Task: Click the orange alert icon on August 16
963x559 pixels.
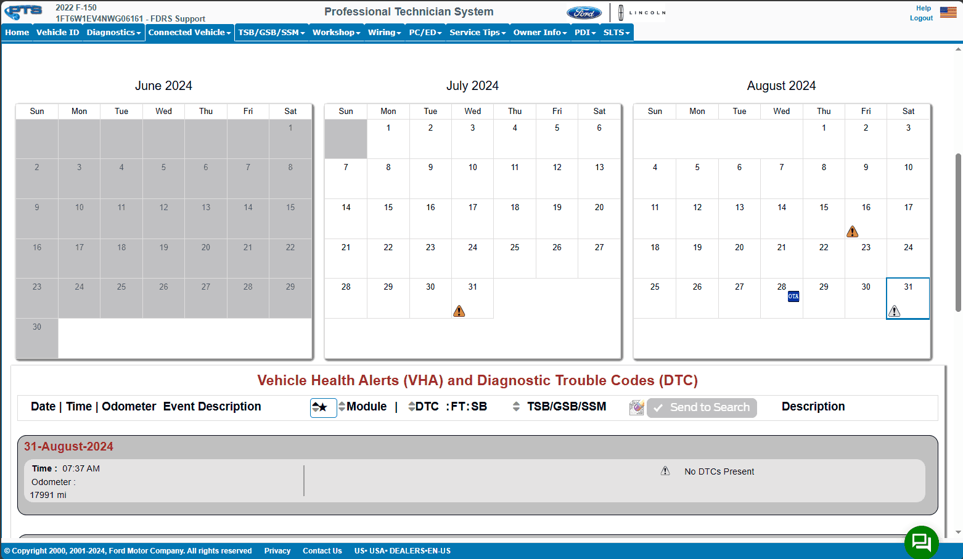Action: pos(852,232)
